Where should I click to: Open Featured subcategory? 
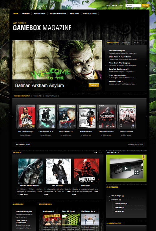click(x=119, y=208)
